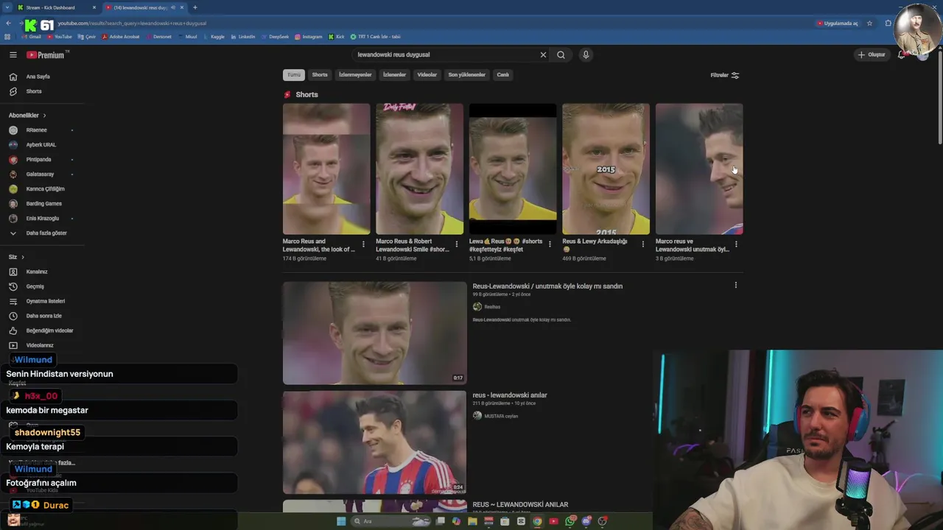
Task: Open options menu for Reus-Lewandowski video
Action: coord(735,286)
